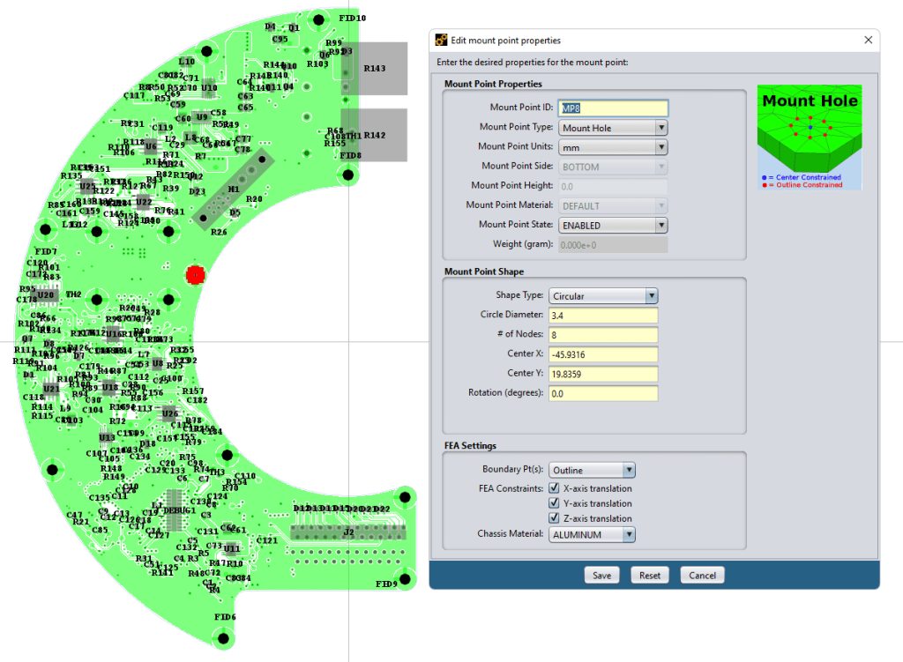Click the Circle Diameter input field
The image size is (903, 662).
[603, 316]
